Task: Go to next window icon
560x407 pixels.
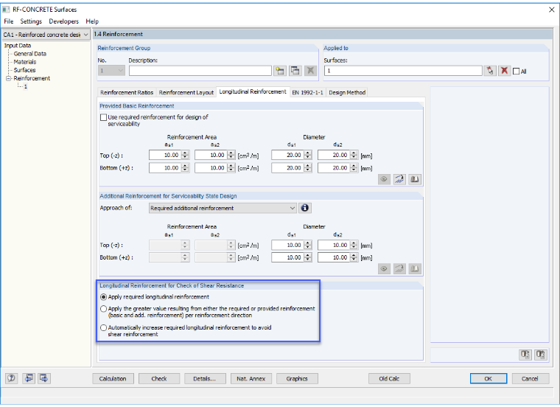Action: [x=44, y=378]
